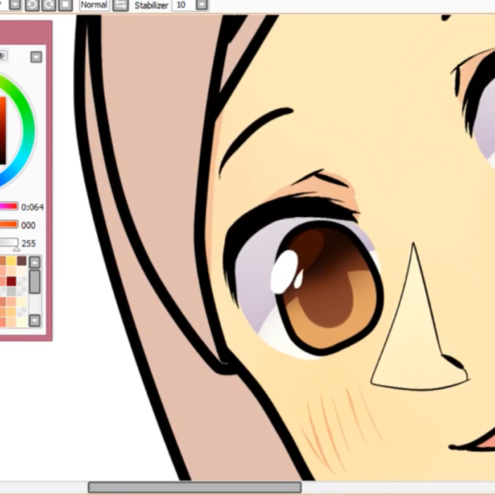Click the canvas horizontal scrollbar thumb
This screenshot has height=495, width=495.
195,487
